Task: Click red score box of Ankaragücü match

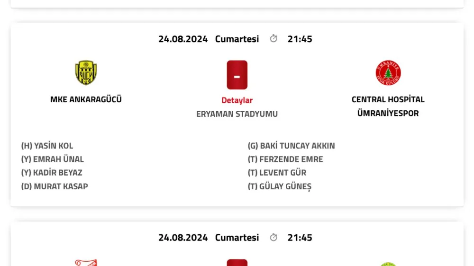Action: 237,75
